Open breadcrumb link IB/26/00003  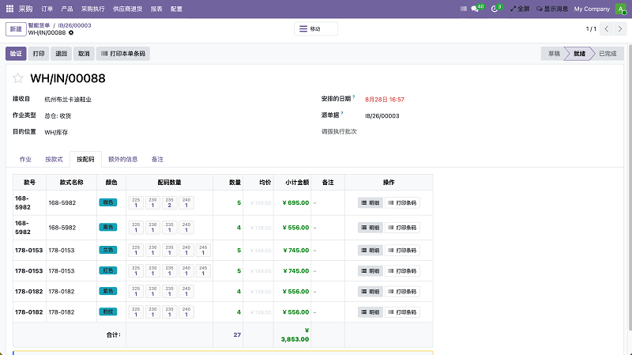74,25
